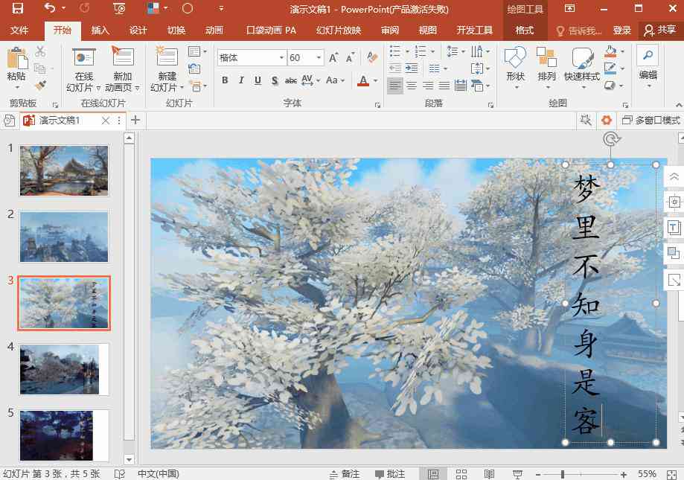Open Online Slides gallery
684x480 pixels.
pyautogui.click(x=84, y=70)
